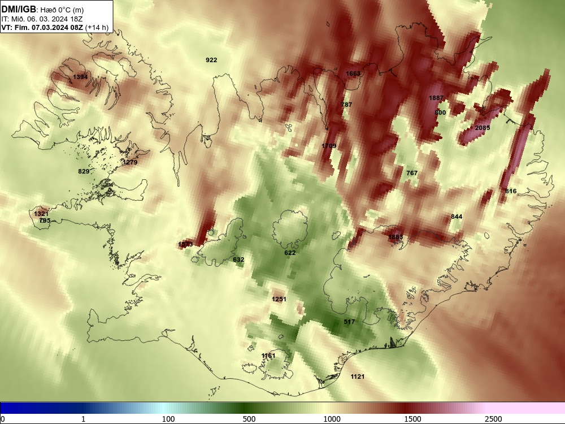Screen dimensions: 565x424
Task: Click the 922 value label in the north
Action: (x=211, y=60)
